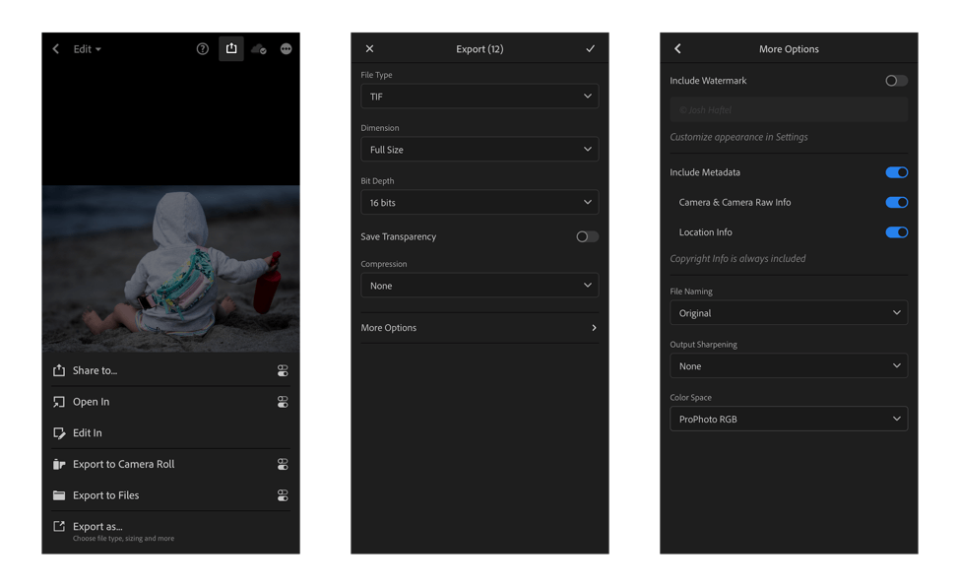This screenshot has height=586, width=959.
Task: Open settings icon beside Export to Files
Action: 283,496
